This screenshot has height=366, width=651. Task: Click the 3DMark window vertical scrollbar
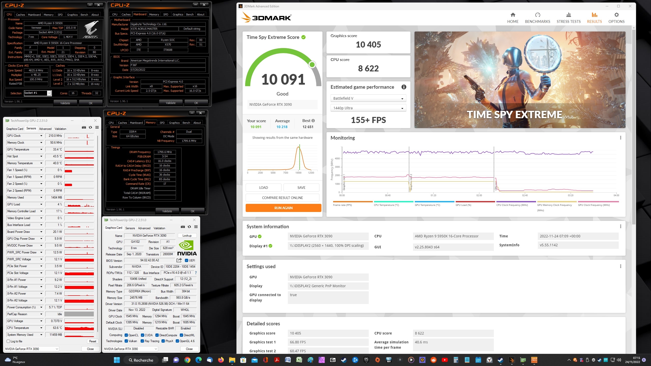click(633, 127)
